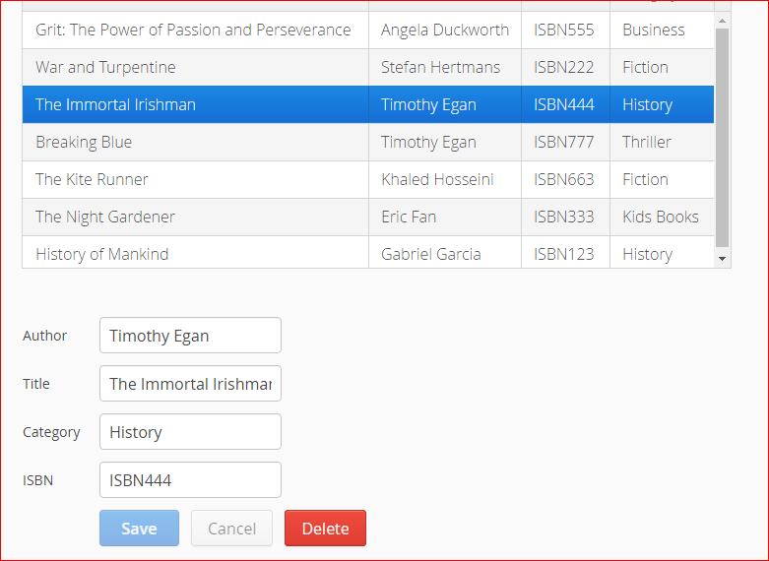Click 'Fiction' in War and Turpentine row

[x=662, y=67]
